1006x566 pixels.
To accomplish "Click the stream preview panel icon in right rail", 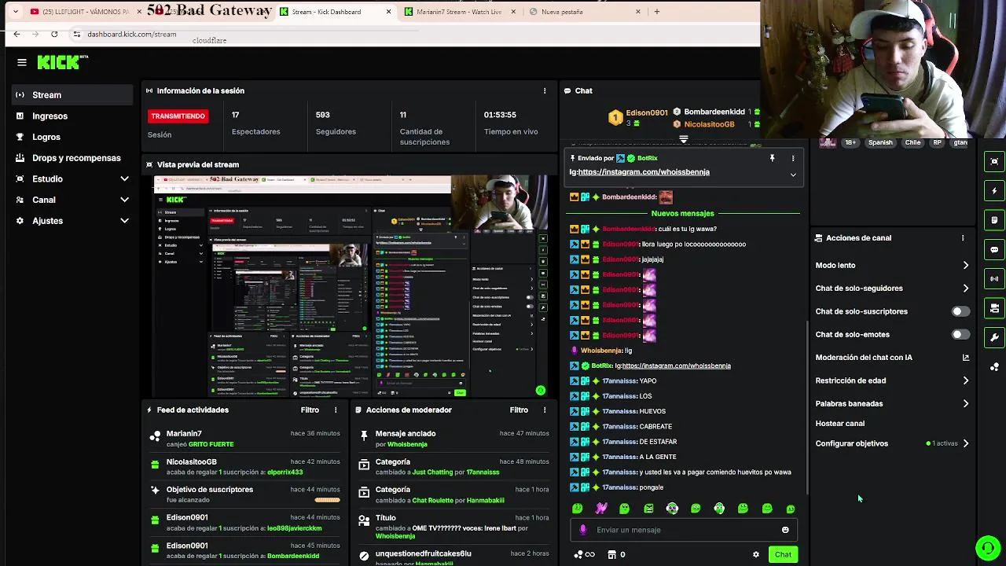I will tap(994, 161).
